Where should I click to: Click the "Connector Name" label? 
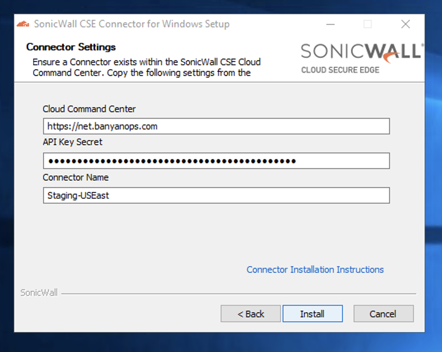click(x=76, y=178)
